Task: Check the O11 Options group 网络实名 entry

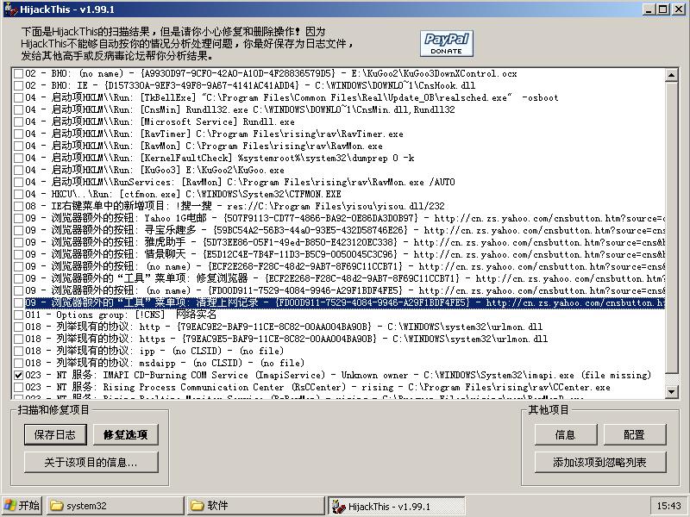Action: tap(18, 315)
